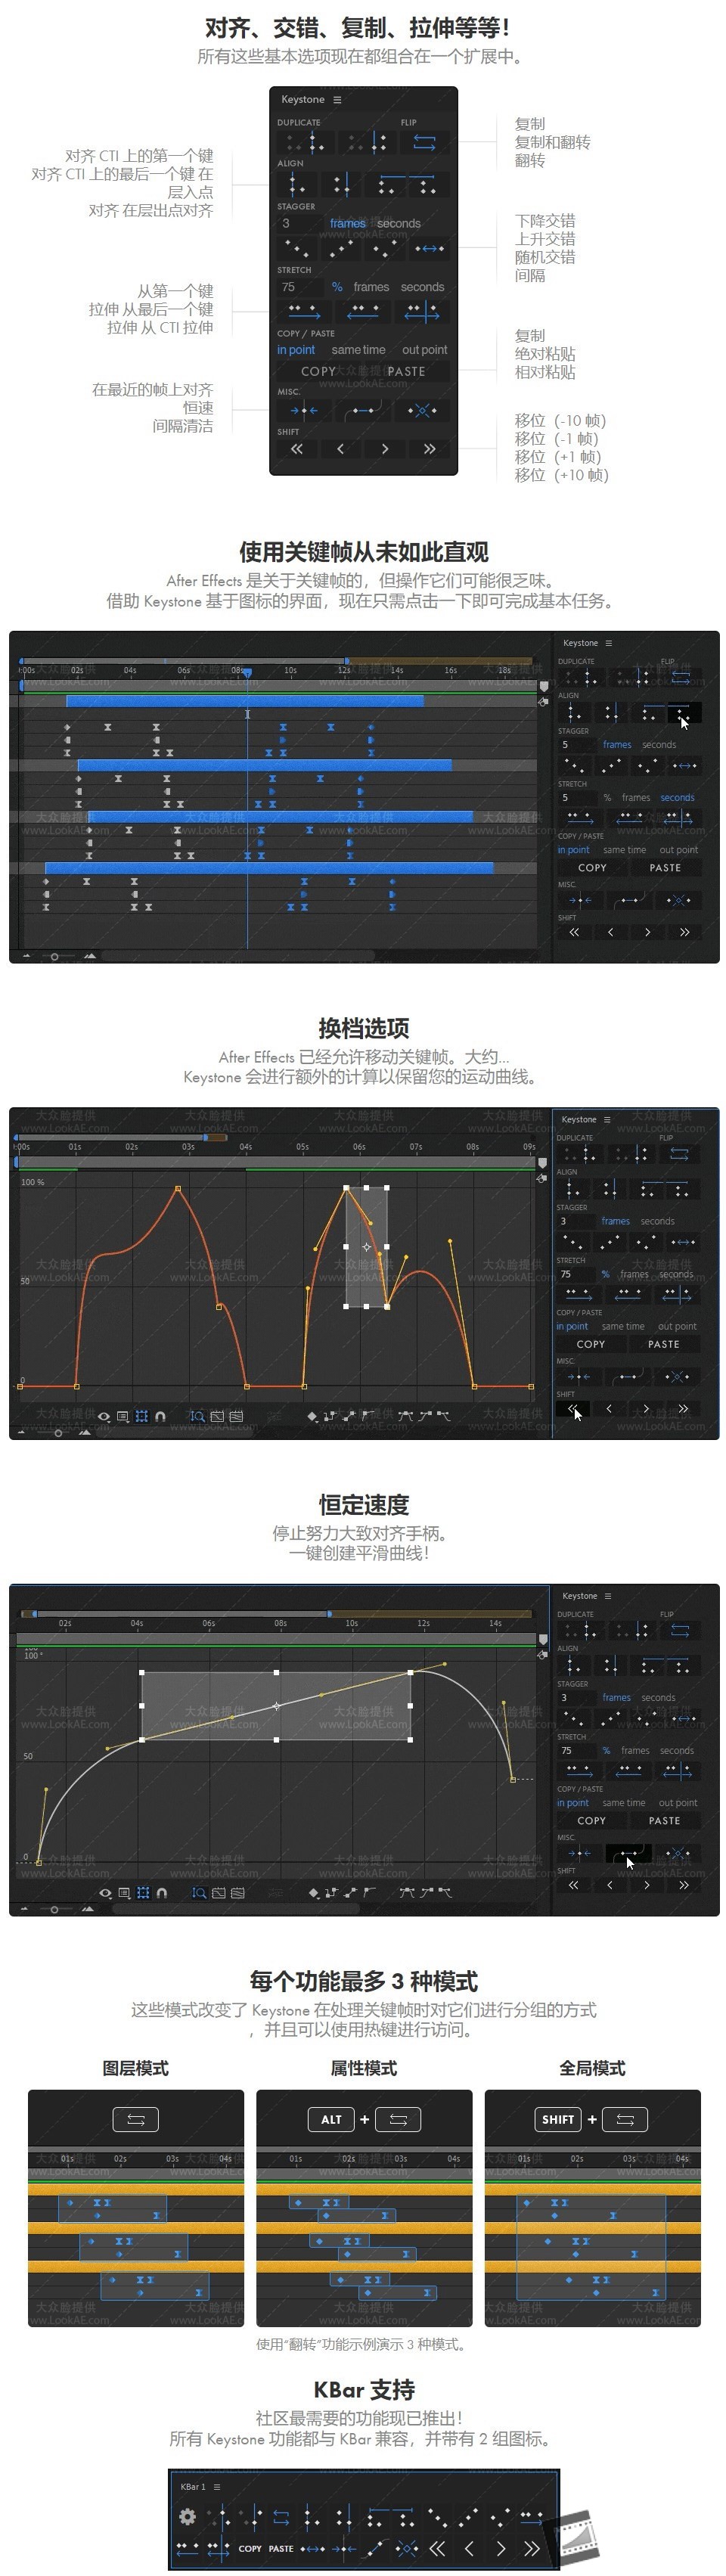
Task: Align keys to layer in point, top panel
Action: 386,185
